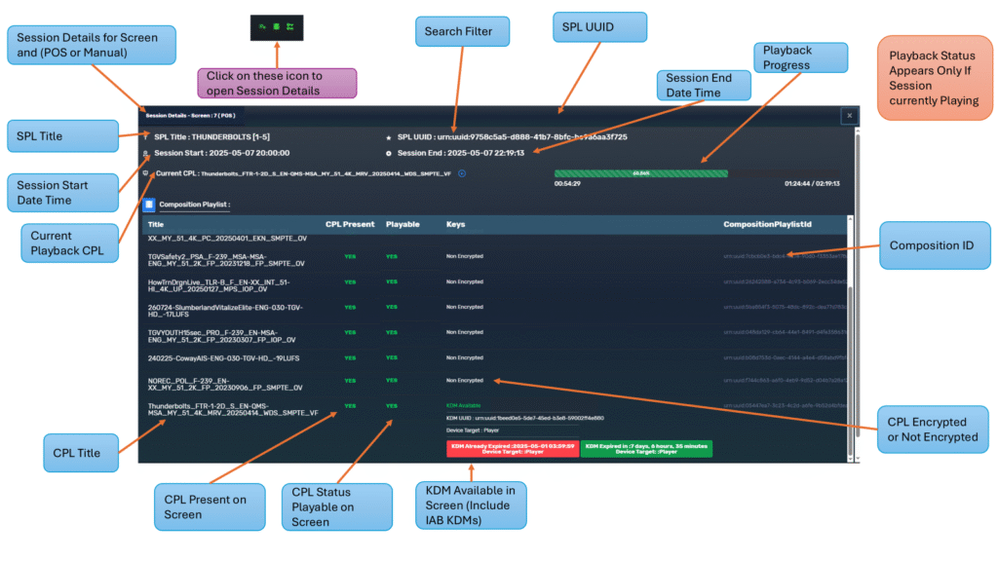Click the red KDM Already Expired badge

tap(511, 448)
